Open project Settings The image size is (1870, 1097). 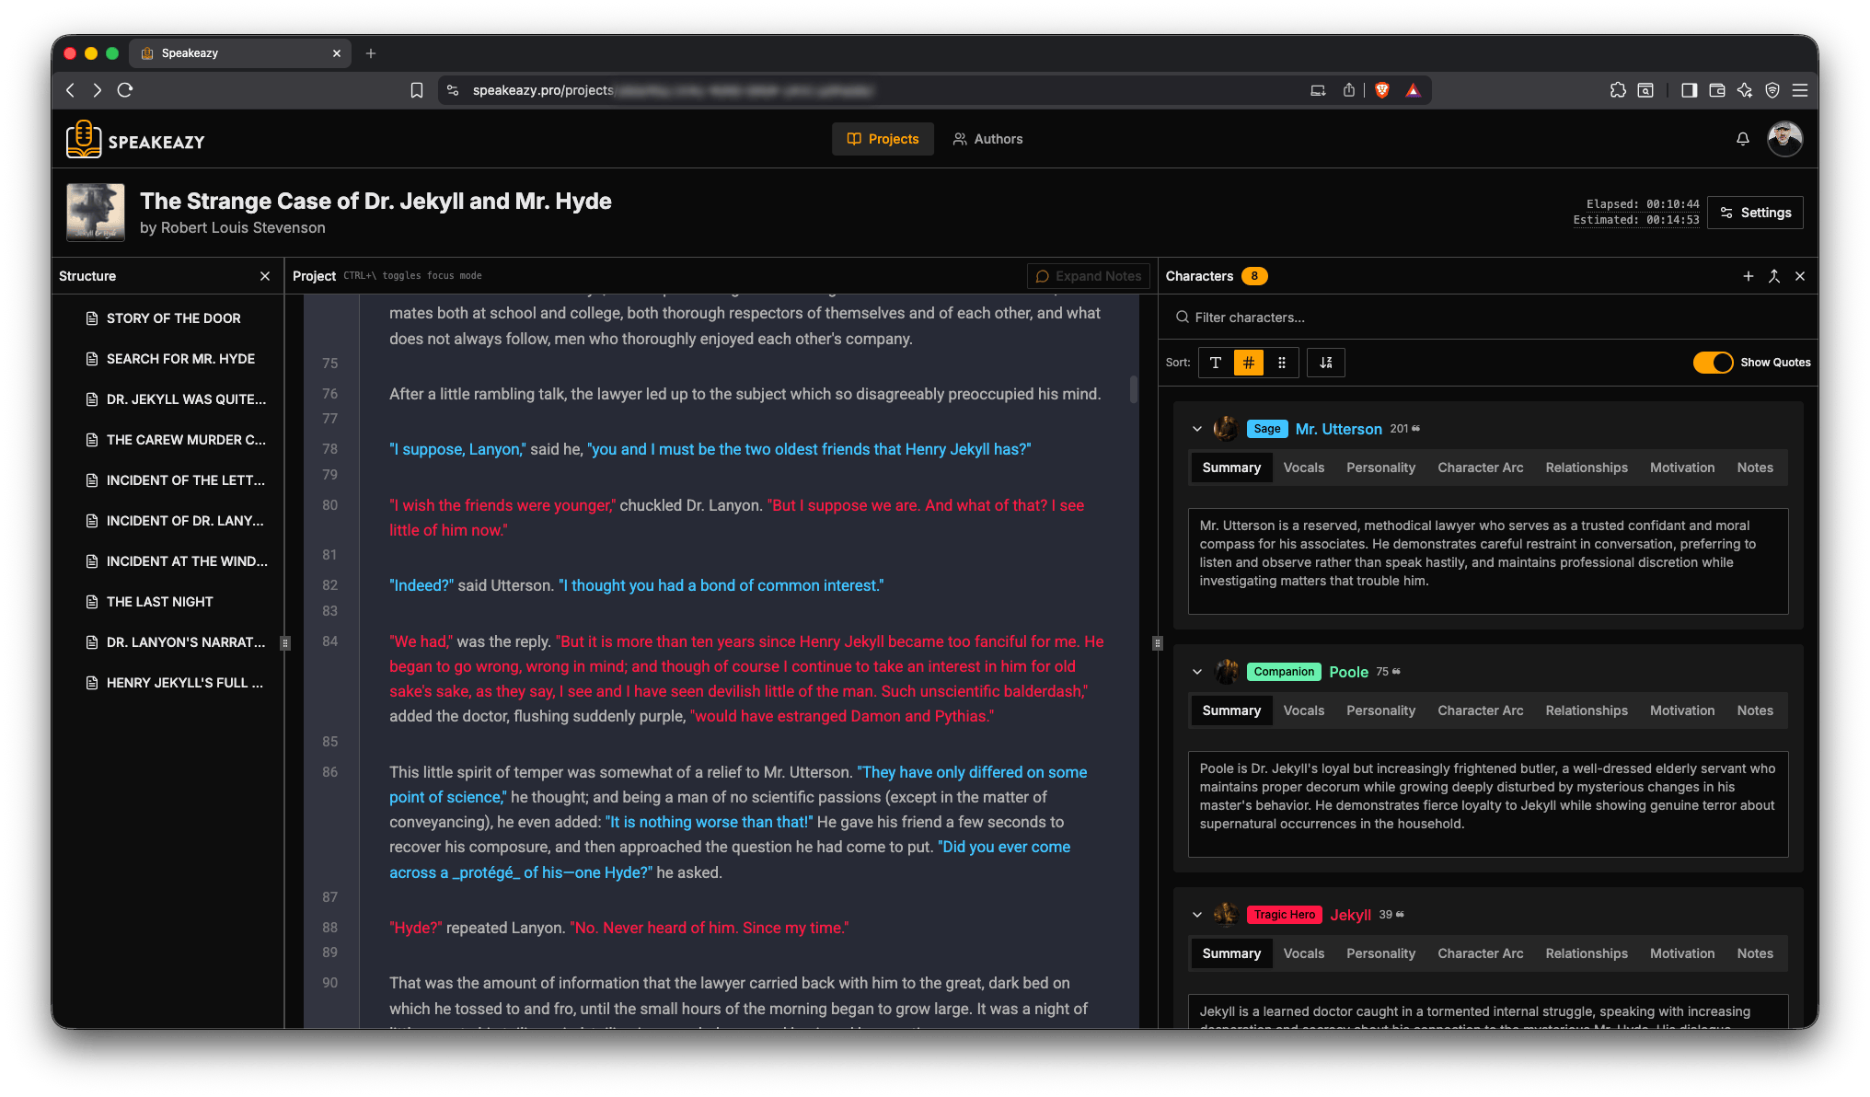1755,213
